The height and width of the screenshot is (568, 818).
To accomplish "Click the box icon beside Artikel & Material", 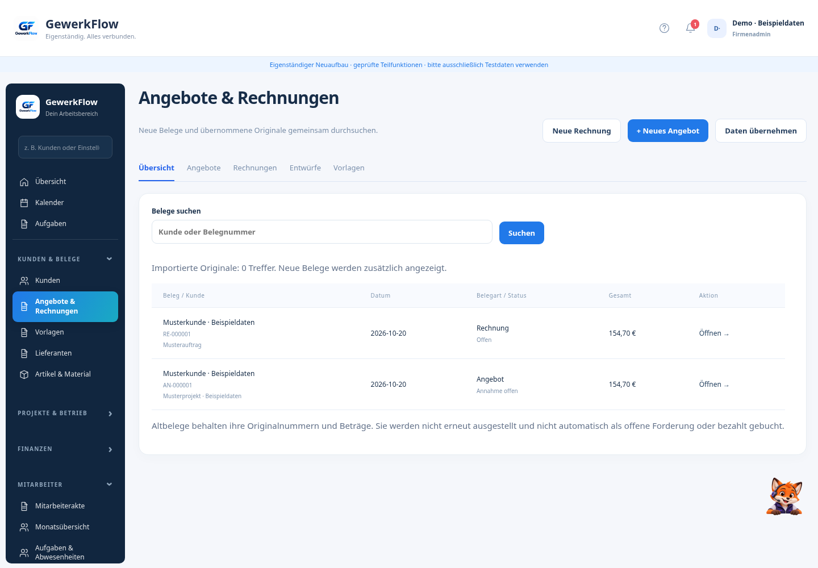I will (x=24, y=374).
